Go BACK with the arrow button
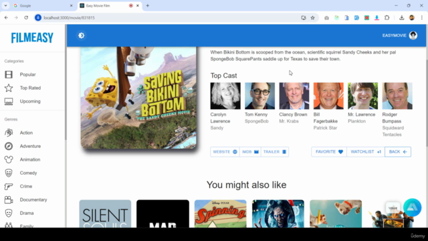428x241 pixels. coord(398,152)
